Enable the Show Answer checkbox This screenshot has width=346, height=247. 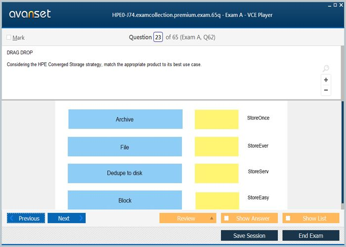point(226,218)
